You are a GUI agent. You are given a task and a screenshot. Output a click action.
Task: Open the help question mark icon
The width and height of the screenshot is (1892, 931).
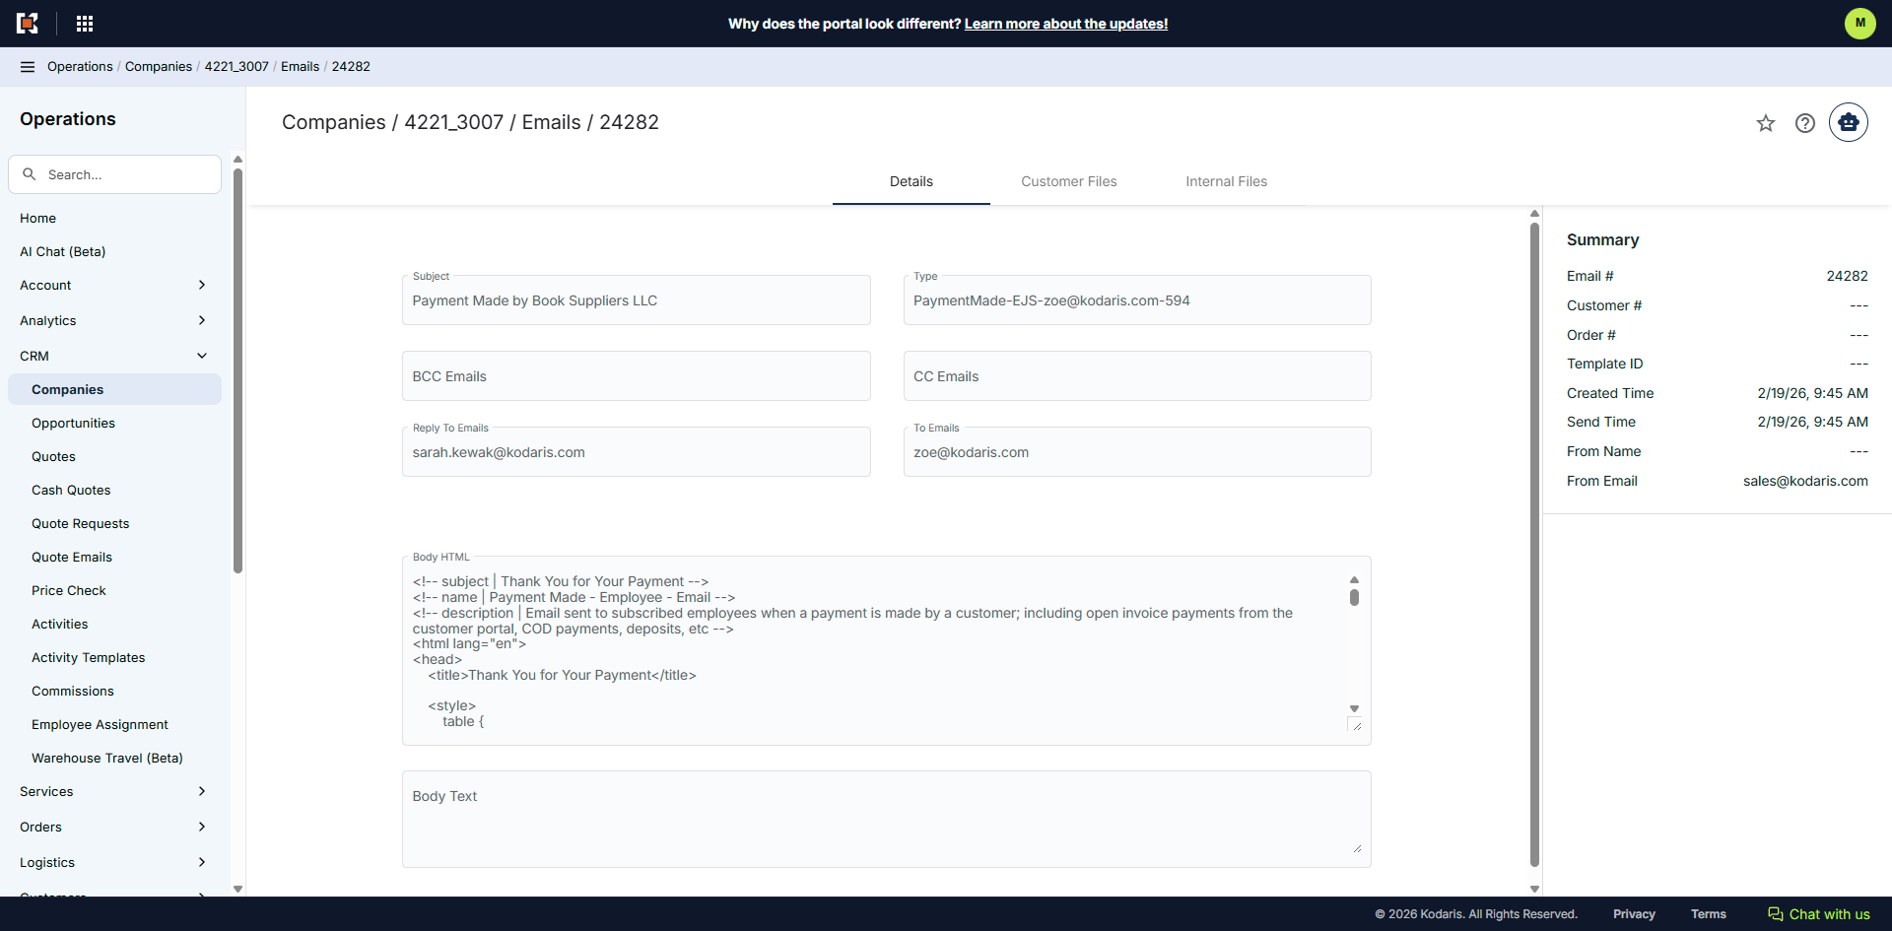pos(1805,123)
